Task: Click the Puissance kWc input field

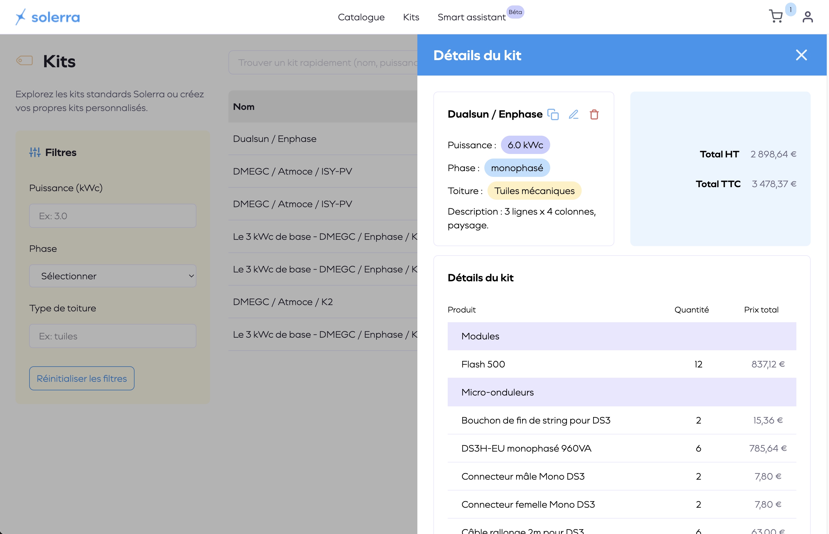Action: point(113,216)
